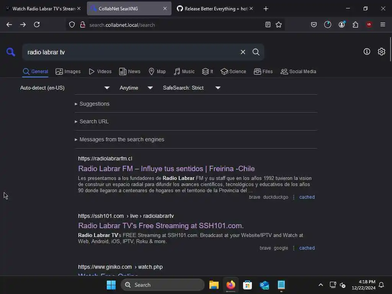Viewport: 392px width, 294px height.
Task: Click the https://ssh101.com result URL
Action: point(126,216)
